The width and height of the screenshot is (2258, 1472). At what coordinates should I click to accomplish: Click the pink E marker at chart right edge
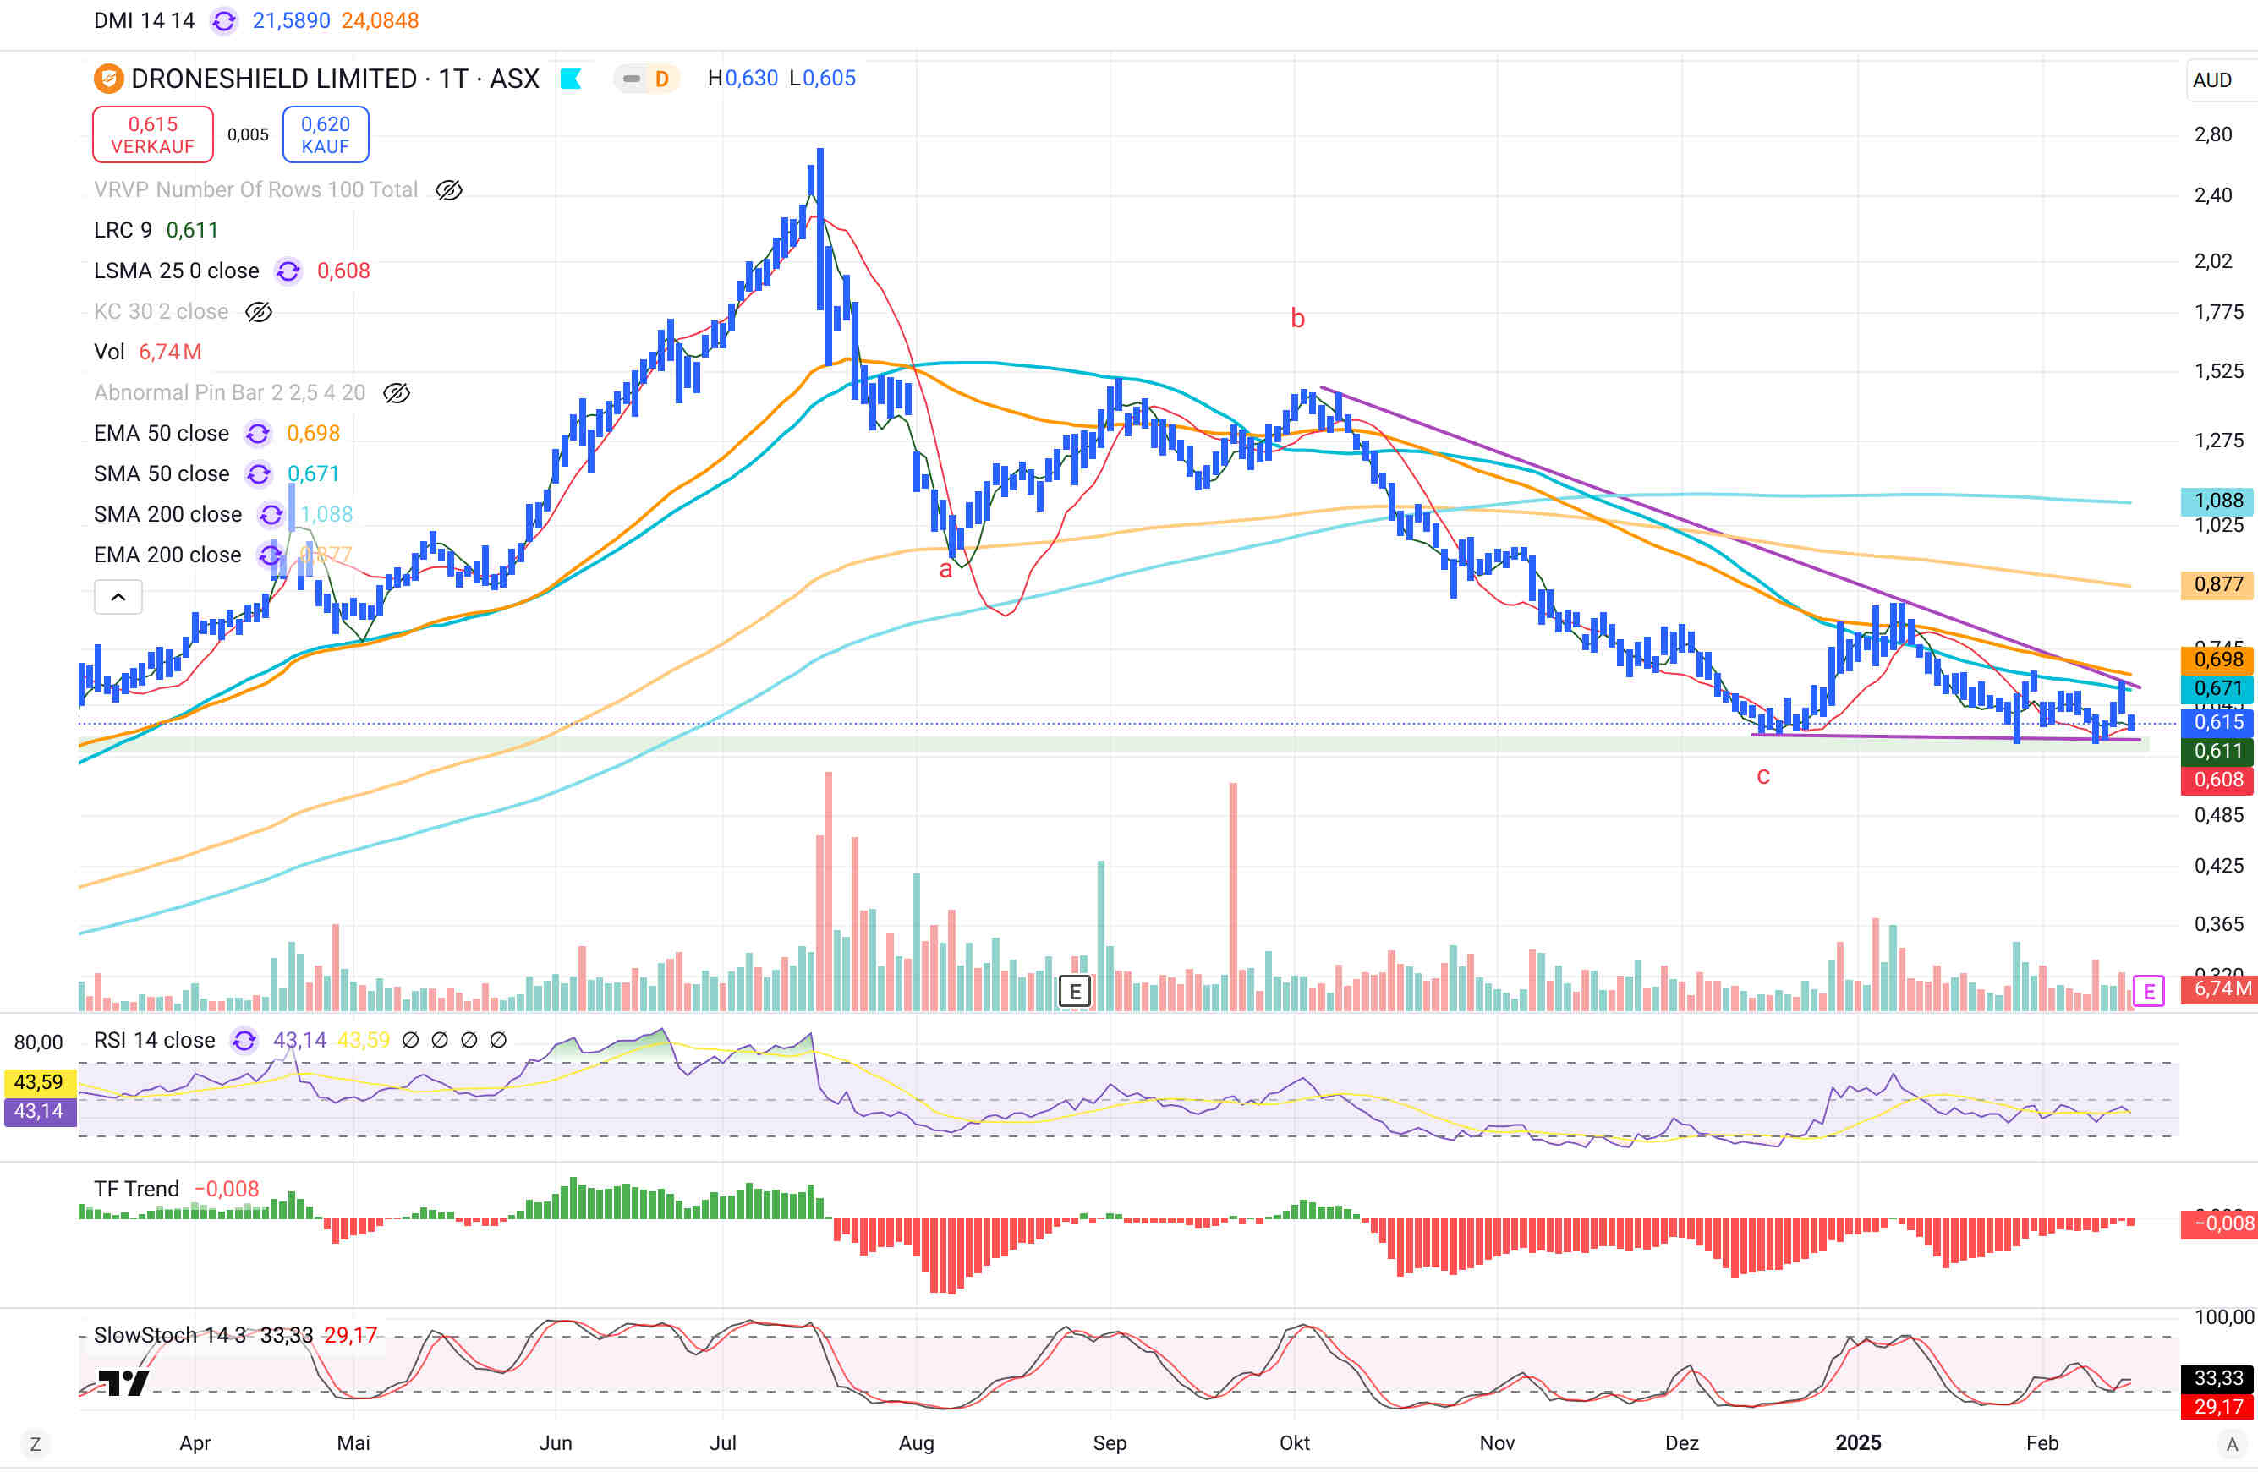click(x=2148, y=992)
